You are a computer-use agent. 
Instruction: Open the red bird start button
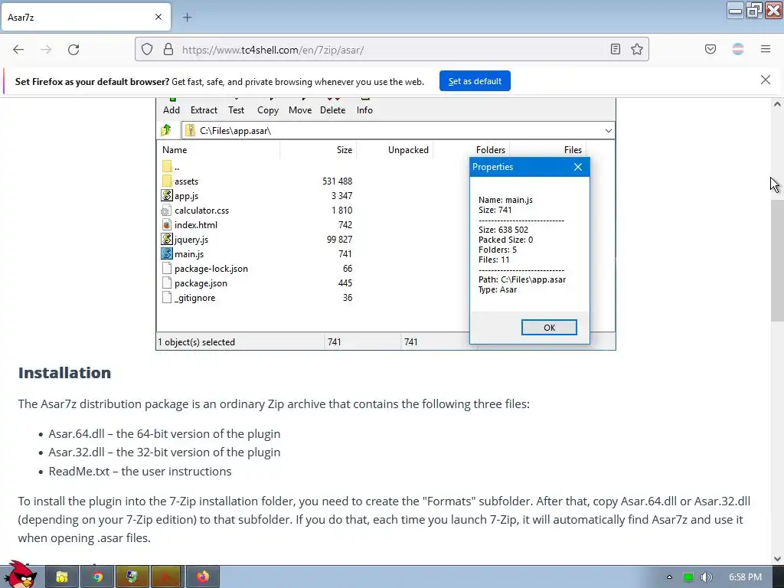click(20, 575)
